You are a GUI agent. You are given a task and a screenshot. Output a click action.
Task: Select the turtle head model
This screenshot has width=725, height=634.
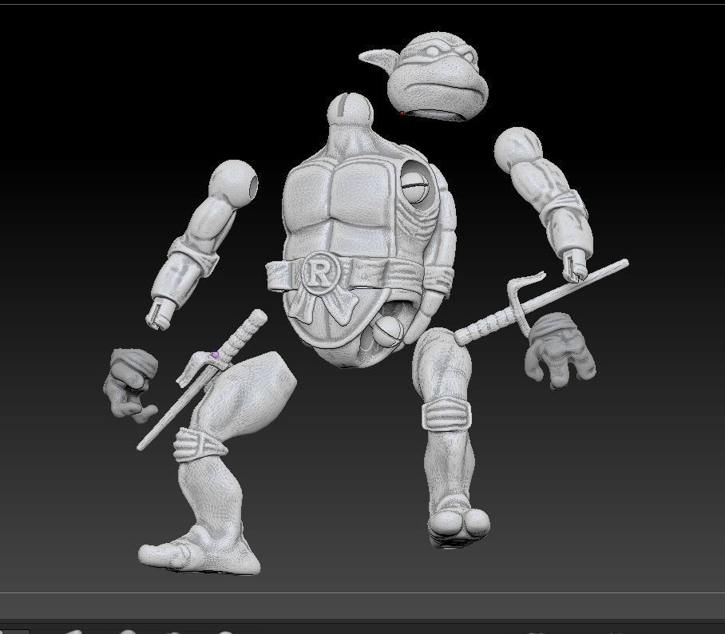[x=436, y=72]
